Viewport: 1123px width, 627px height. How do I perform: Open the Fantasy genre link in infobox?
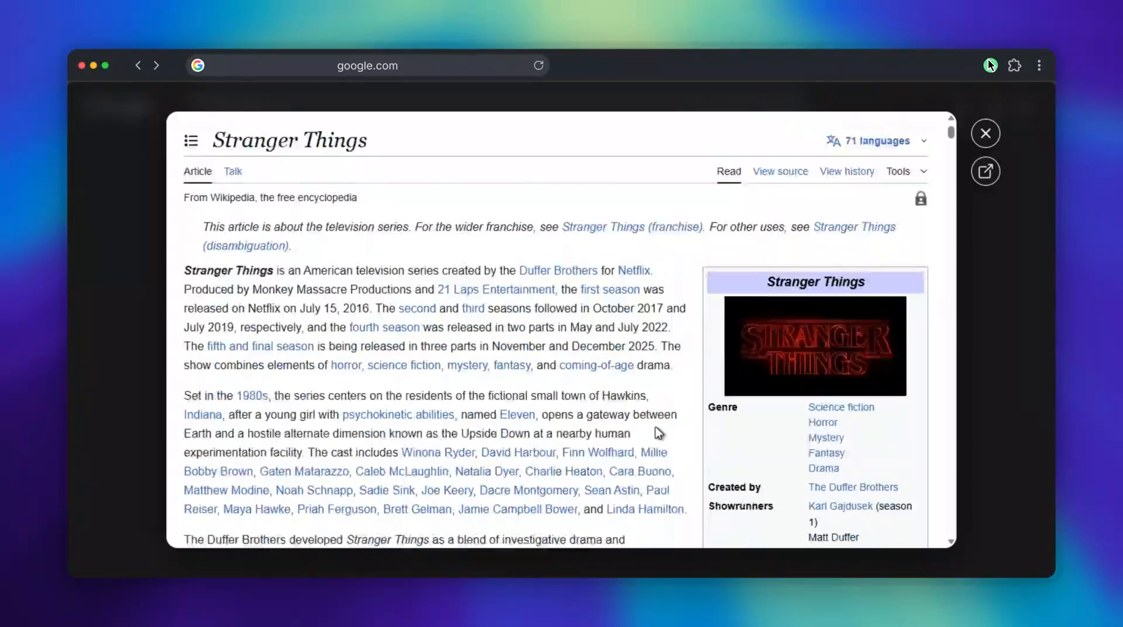tap(826, 453)
